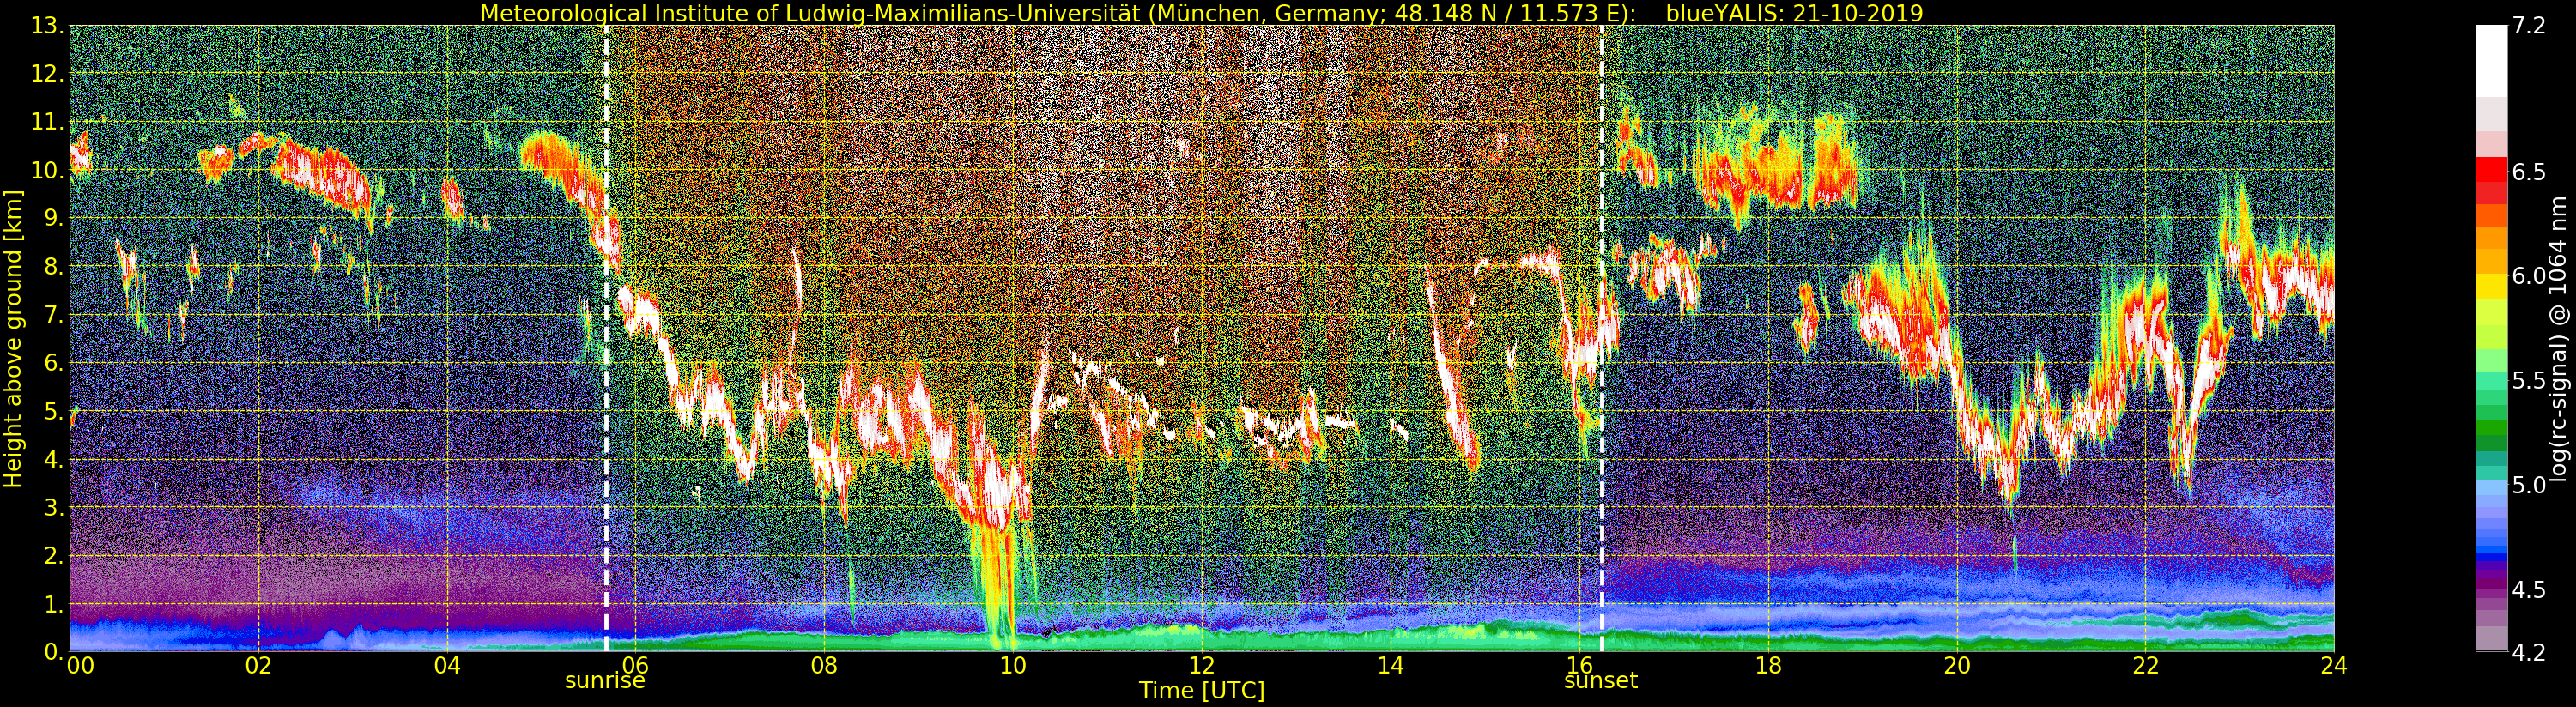Screen dimensions: 2576x707
Task: Pick the red colorbar segment beside 6.5
Action: [2491, 170]
